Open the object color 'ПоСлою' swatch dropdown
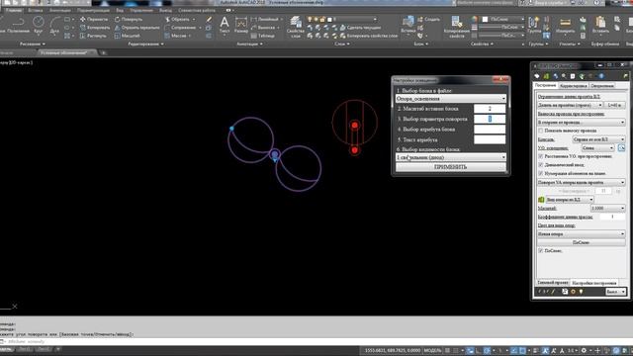Image resolution: width=633 pixels, height=356 pixels. point(503,19)
